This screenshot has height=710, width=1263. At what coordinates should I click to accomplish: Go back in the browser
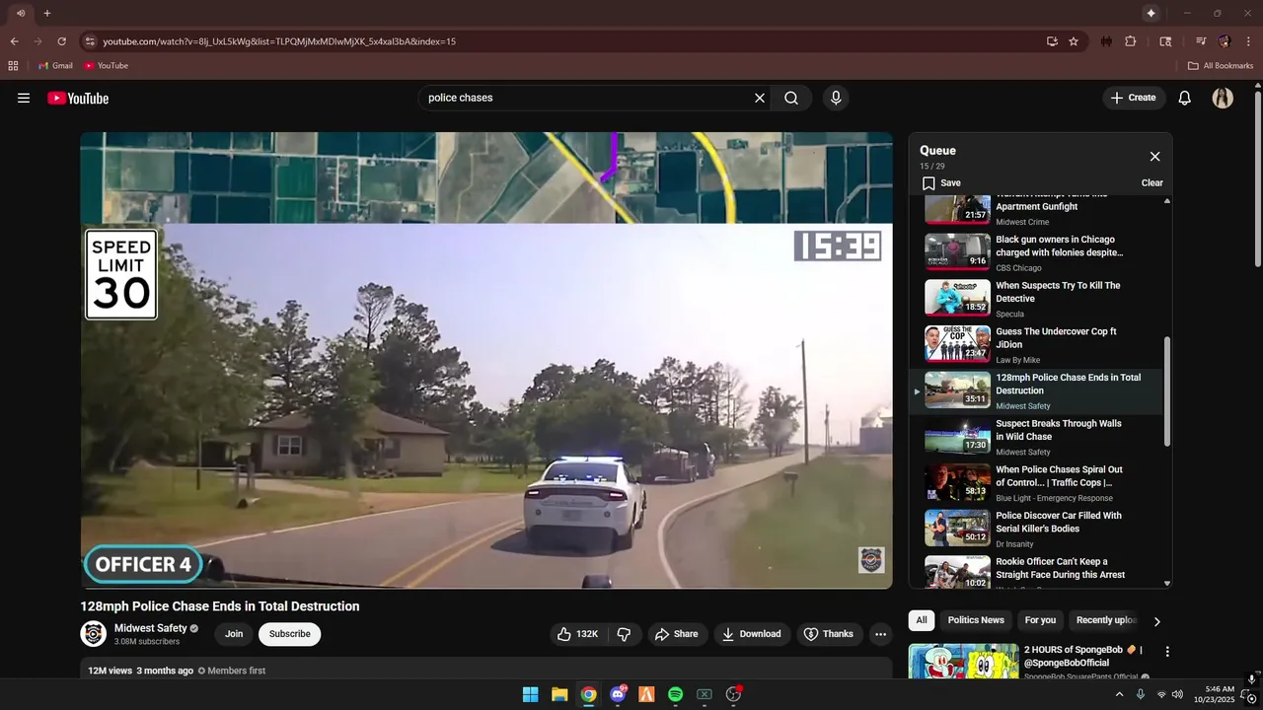coord(14,41)
